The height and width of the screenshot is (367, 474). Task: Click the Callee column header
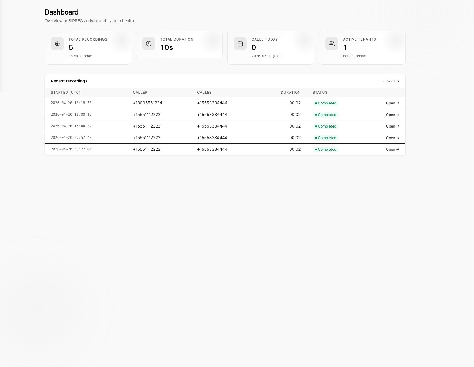tap(204, 93)
